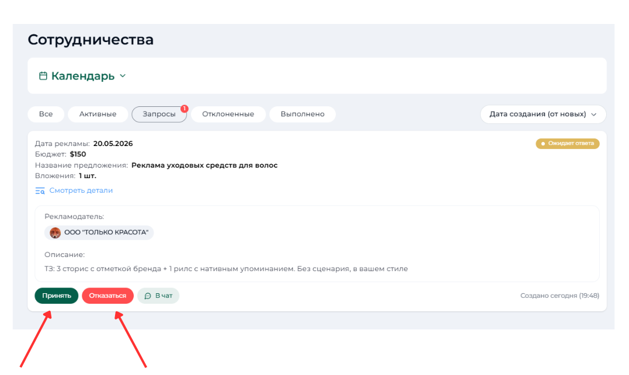This screenshot has height=375, width=629.
Task: Click the ООО "ТОЛЬКО КРАСОТА" advertiser chip
Action: pyautogui.click(x=99, y=232)
